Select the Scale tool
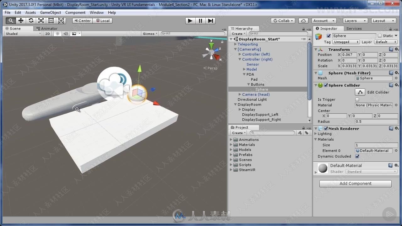This screenshot has width=402, height=226. (41, 21)
